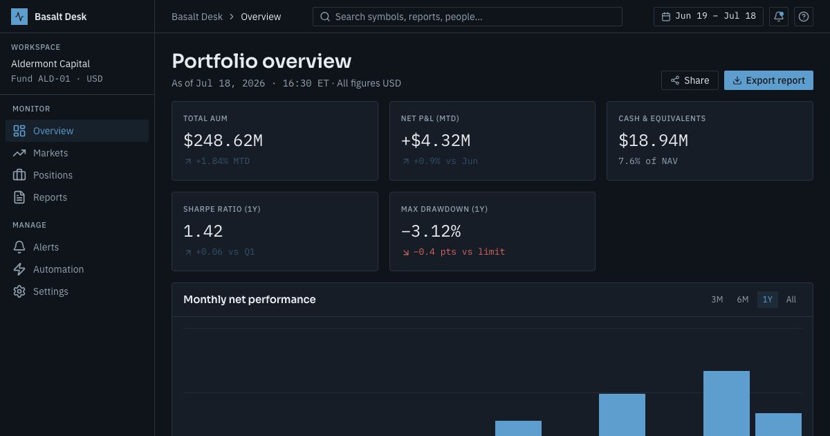Image resolution: width=830 pixels, height=436 pixels.
Task: Click the Overview grid icon in sidebar
Action: coord(19,131)
